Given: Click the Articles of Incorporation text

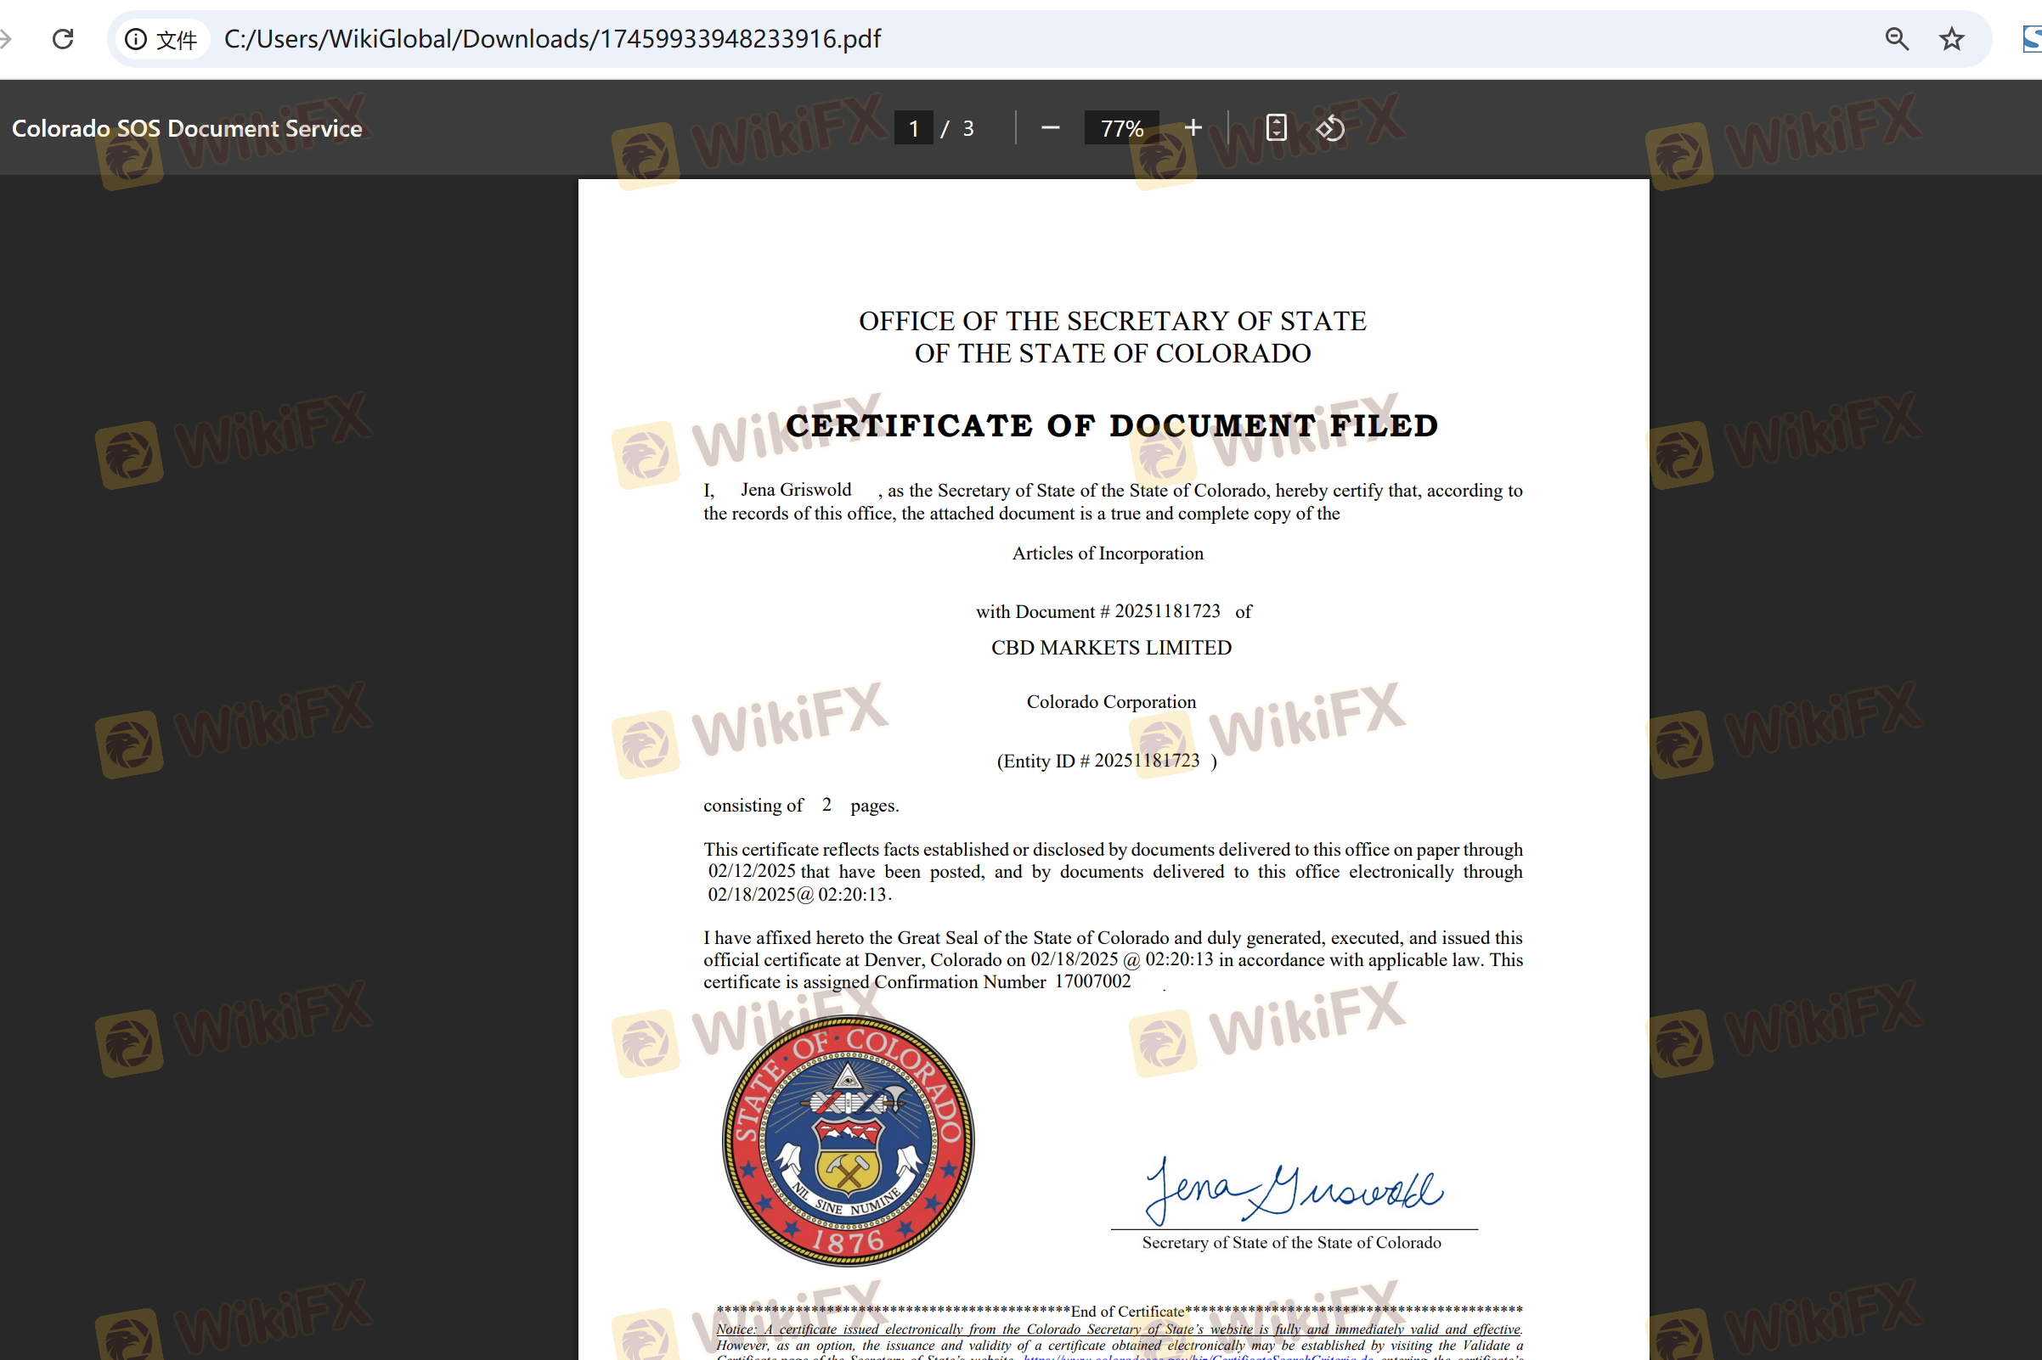Looking at the screenshot, I should click(1108, 554).
